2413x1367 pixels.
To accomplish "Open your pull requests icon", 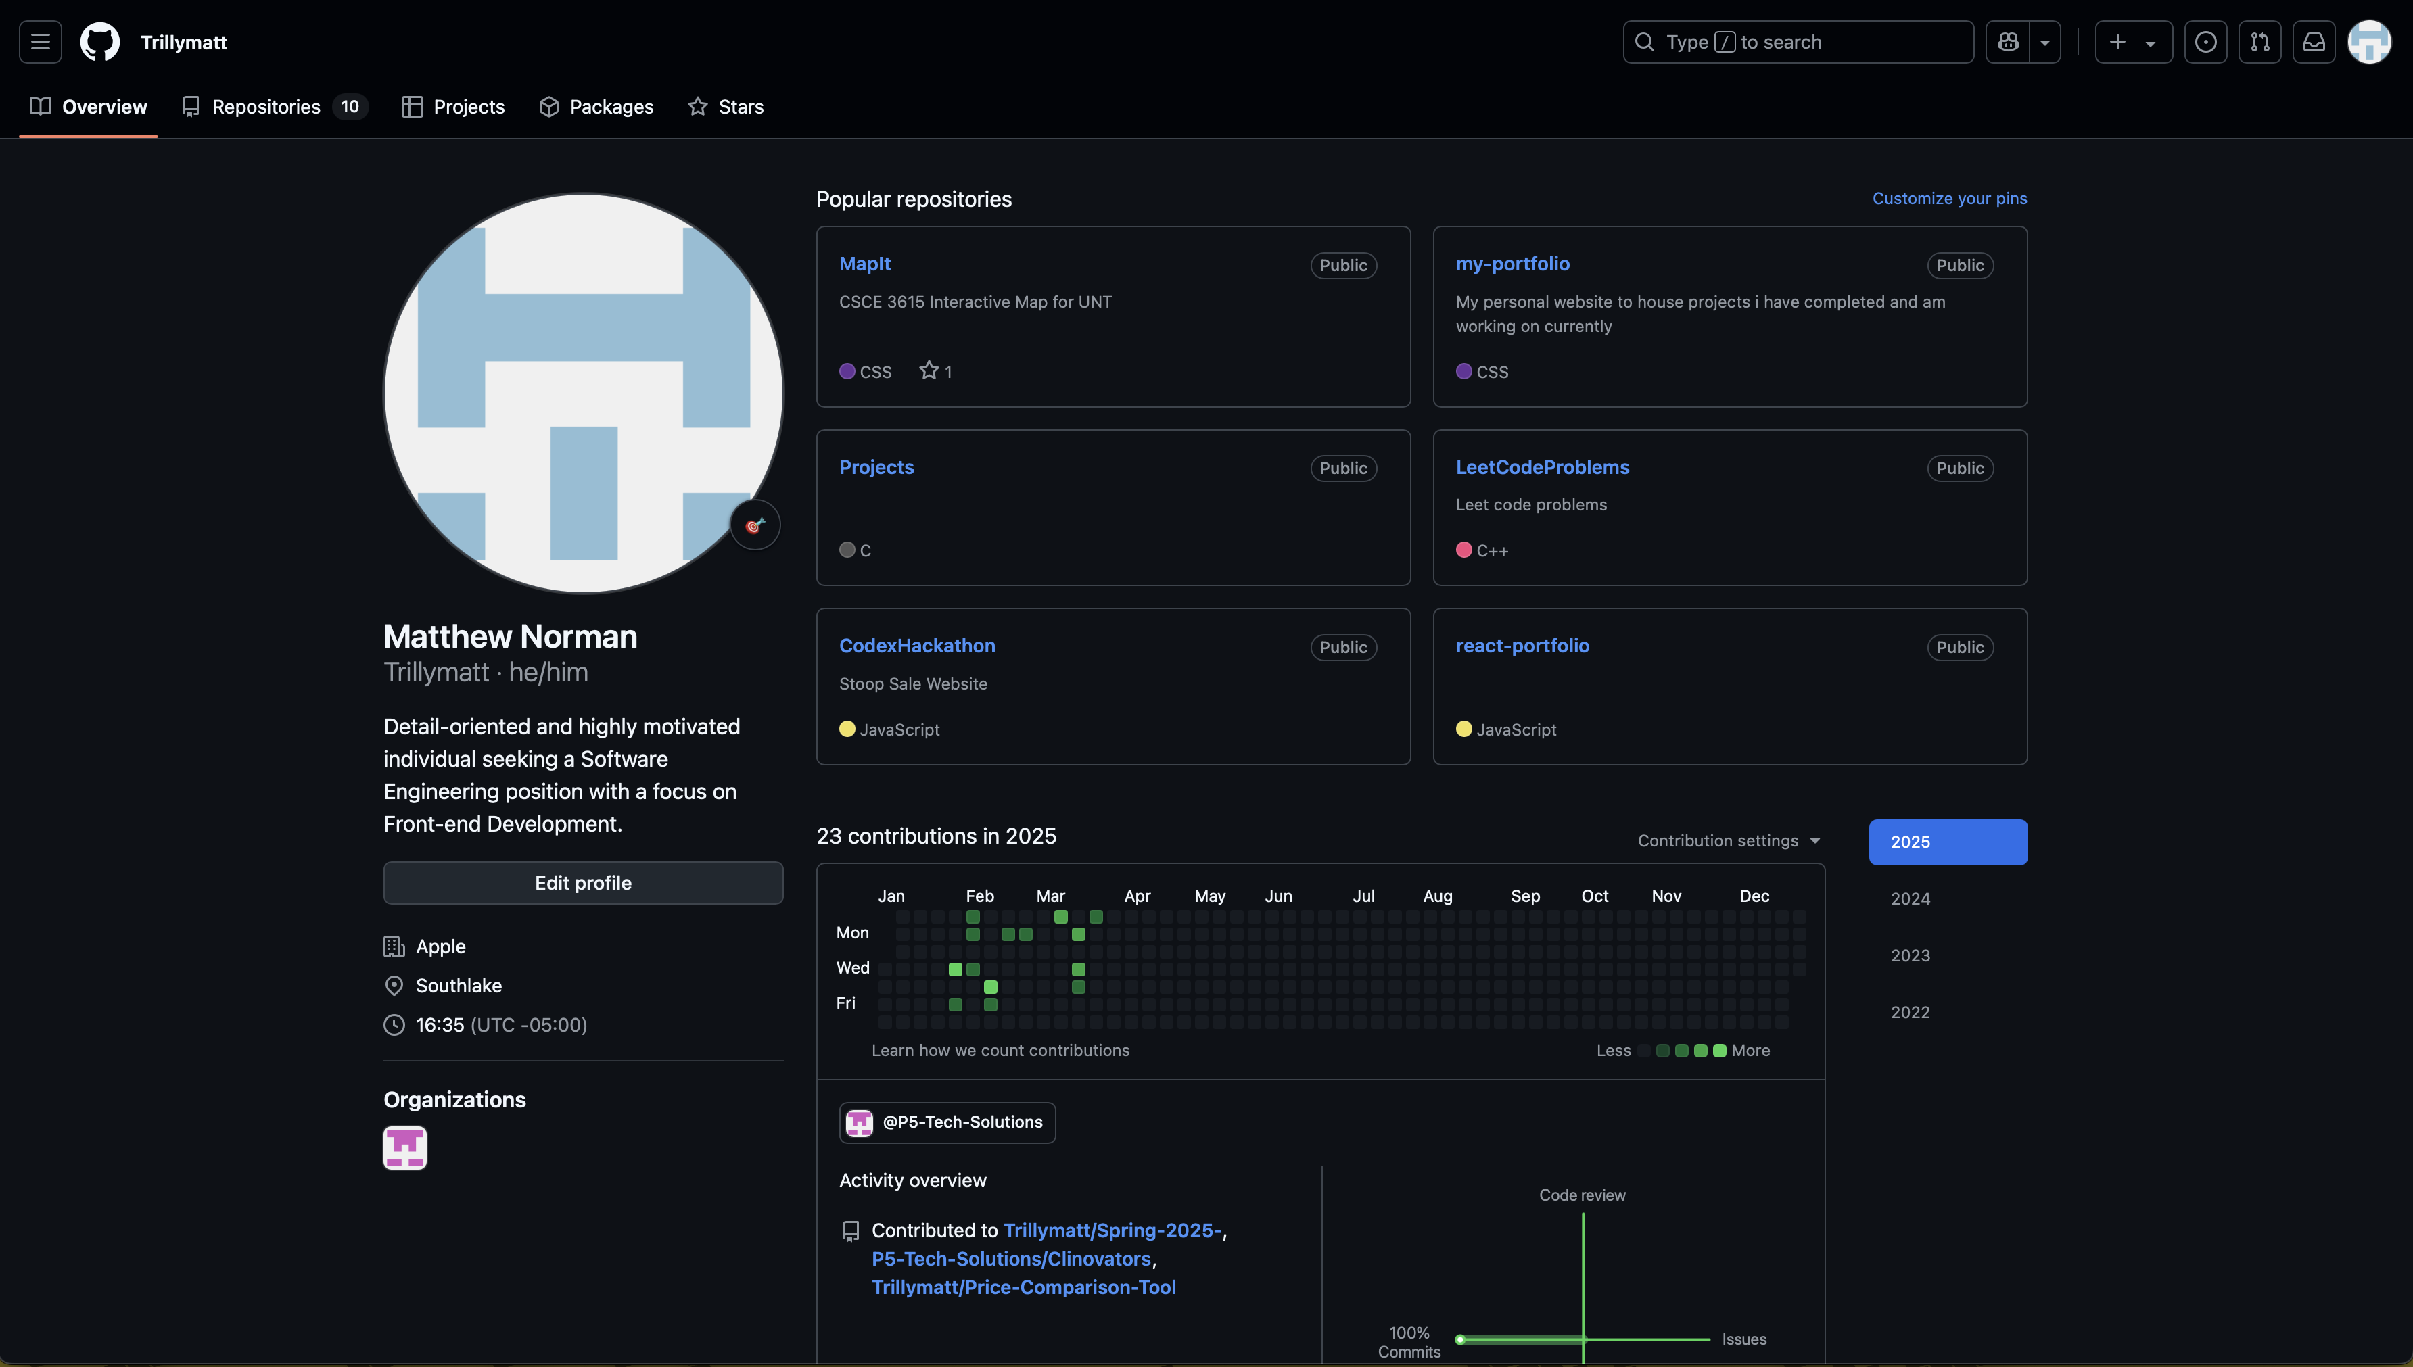I will pos(2261,41).
